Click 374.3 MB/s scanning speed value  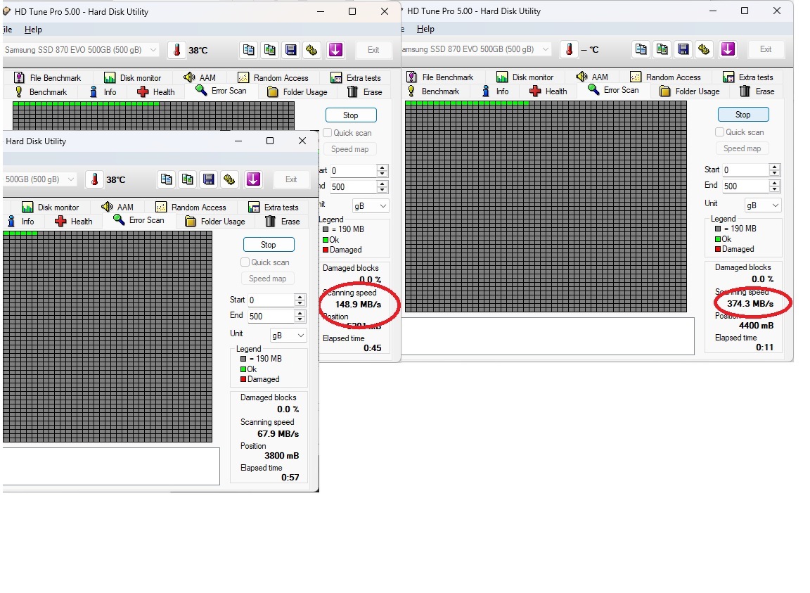coord(750,303)
